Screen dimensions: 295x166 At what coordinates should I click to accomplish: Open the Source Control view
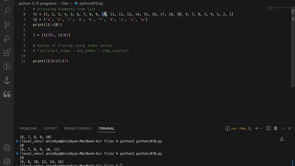[x=7, y=24]
